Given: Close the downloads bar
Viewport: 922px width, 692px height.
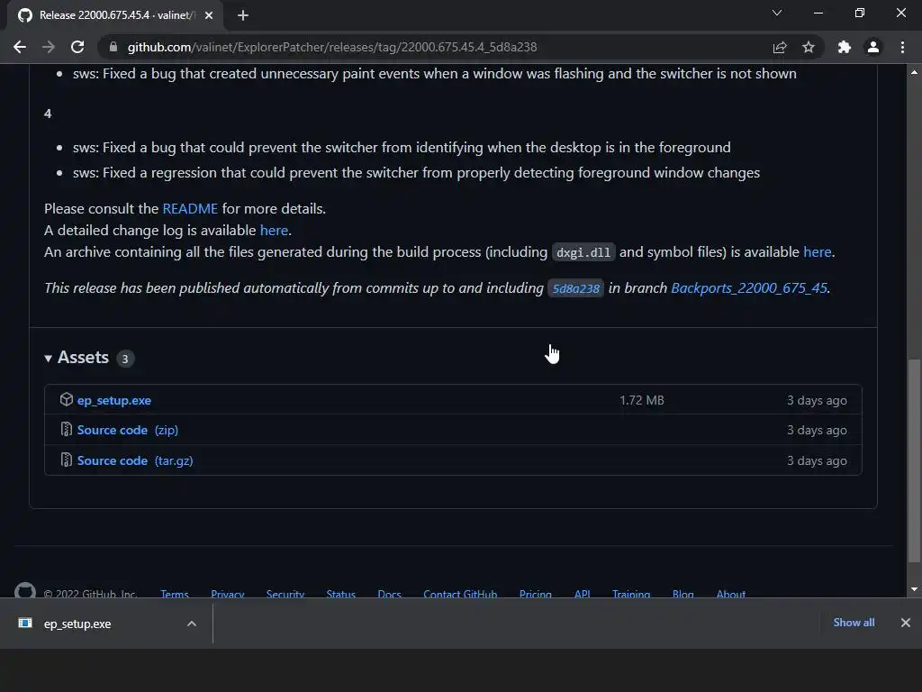Looking at the screenshot, I should [x=906, y=623].
